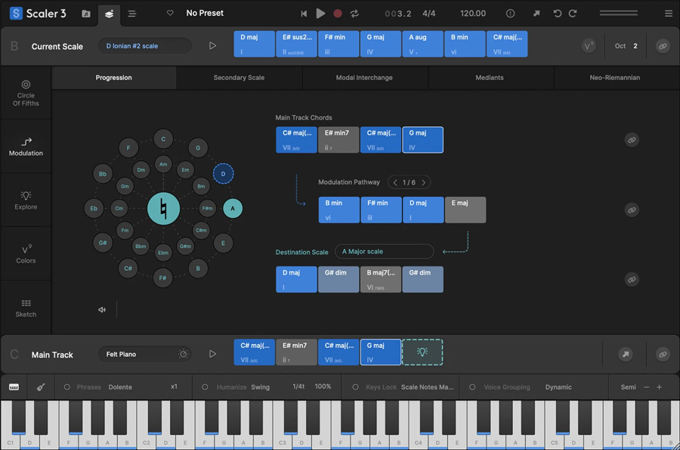Open the Circle Of Fifths panel
Viewport: 680px width, 450px height.
click(x=26, y=93)
